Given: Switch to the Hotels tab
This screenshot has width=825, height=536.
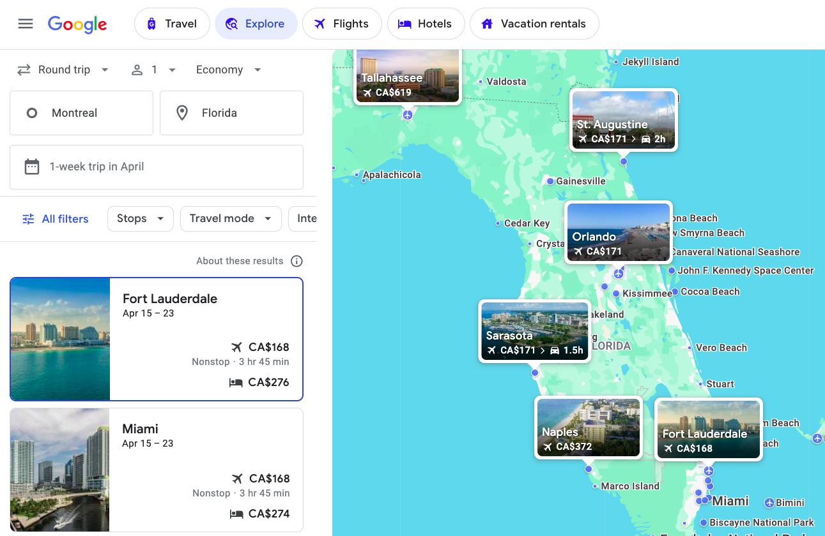Looking at the screenshot, I should click(426, 24).
